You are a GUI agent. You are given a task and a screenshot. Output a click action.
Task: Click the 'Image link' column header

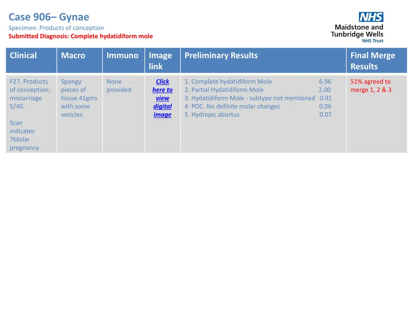pos(163,61)
